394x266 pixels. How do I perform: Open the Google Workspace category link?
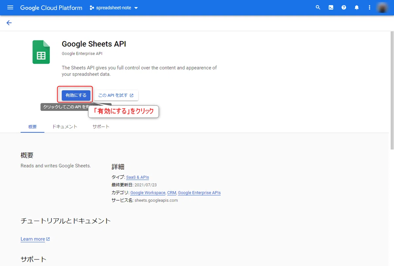pyautogui.click(x=148, y=193)
